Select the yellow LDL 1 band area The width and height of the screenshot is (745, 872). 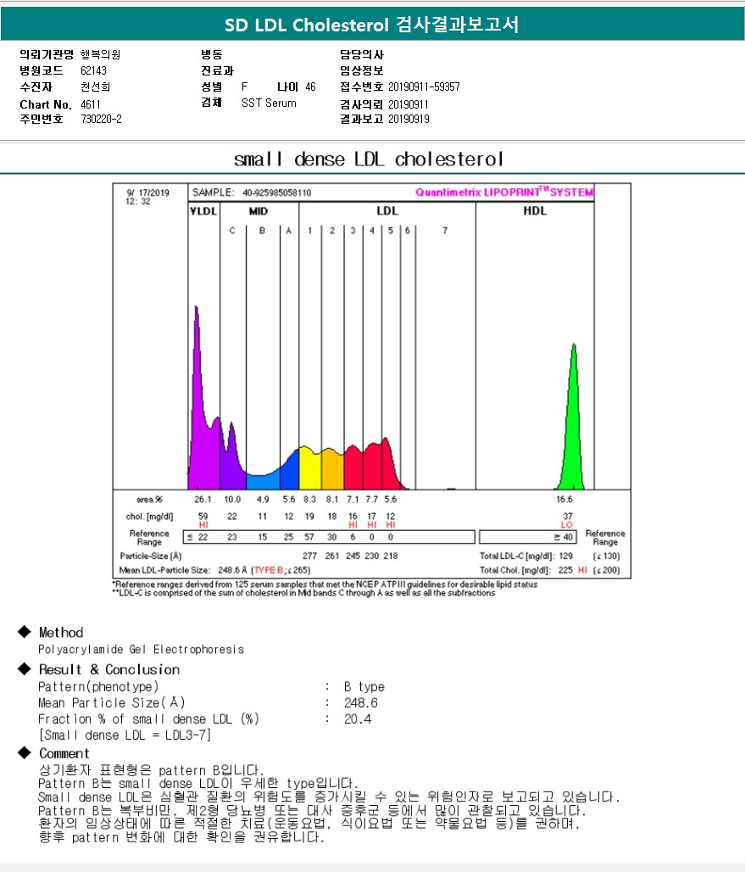[309, 469]
